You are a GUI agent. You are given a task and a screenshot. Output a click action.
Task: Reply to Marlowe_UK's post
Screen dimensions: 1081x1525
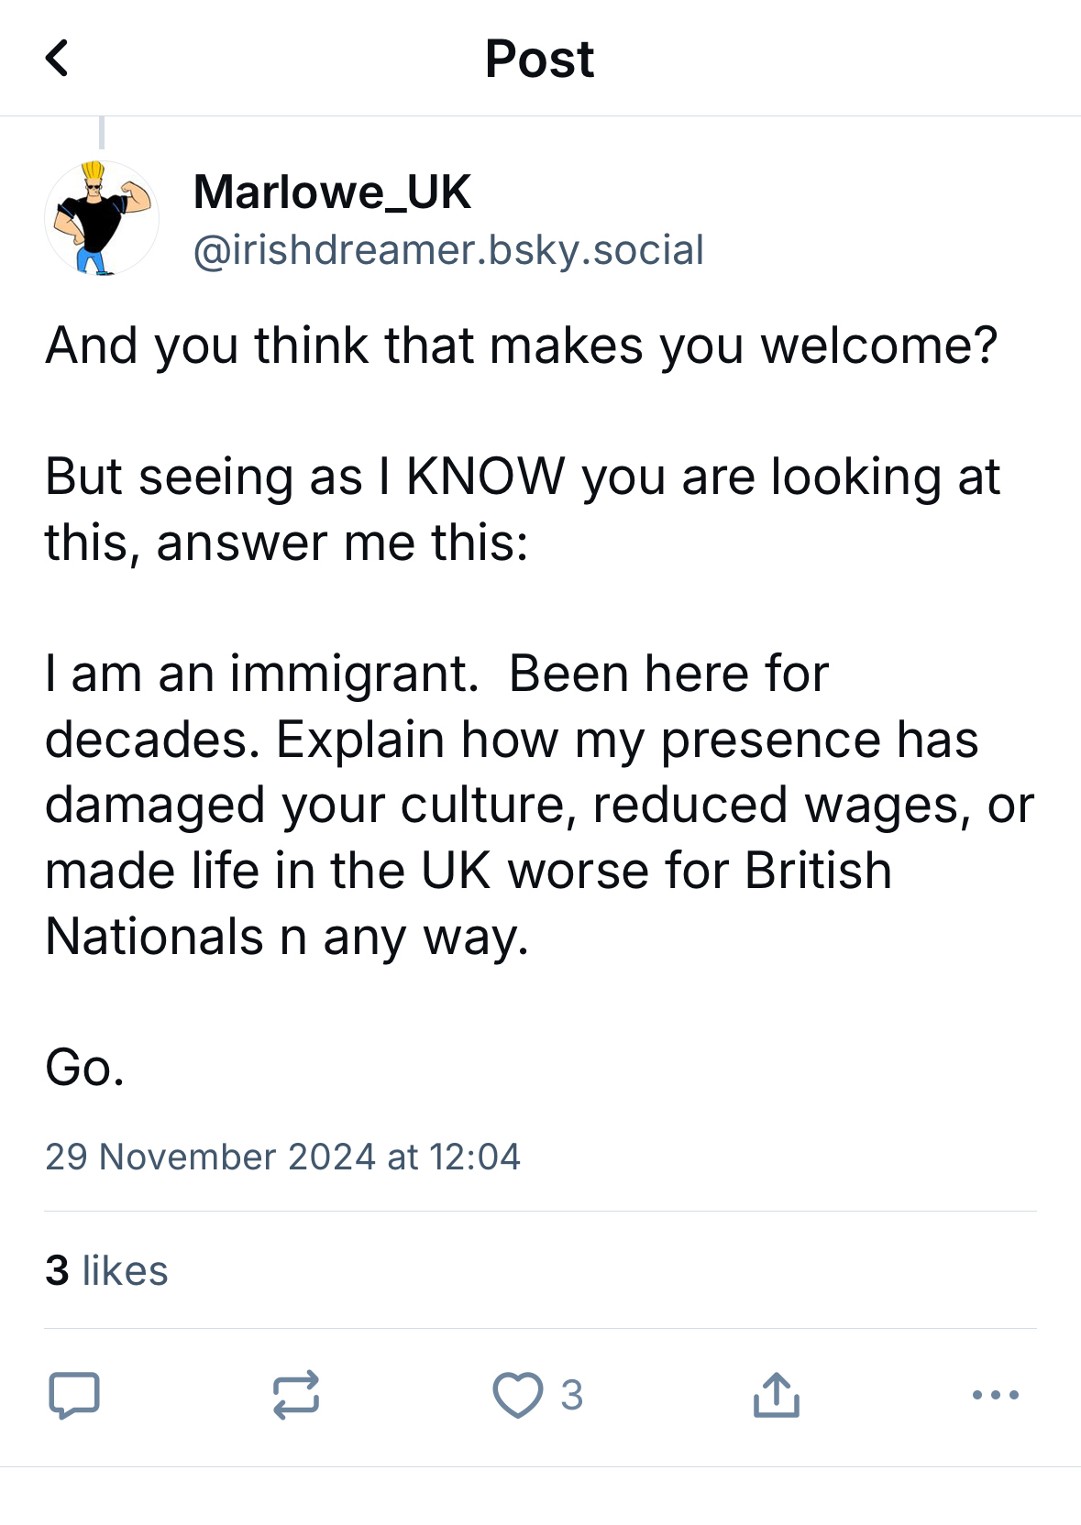pyautogui.click(x=73, y=1395)
